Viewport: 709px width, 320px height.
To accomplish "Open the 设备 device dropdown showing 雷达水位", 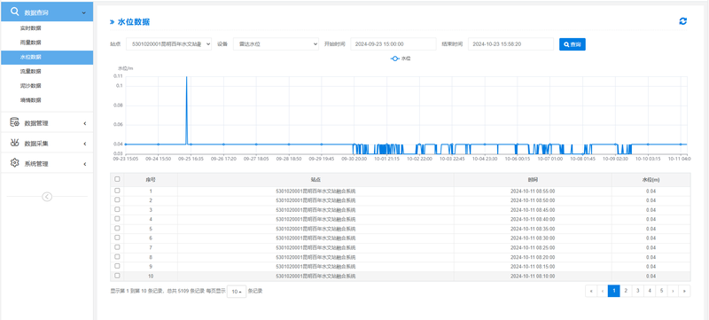I will (x=276, y=43).
